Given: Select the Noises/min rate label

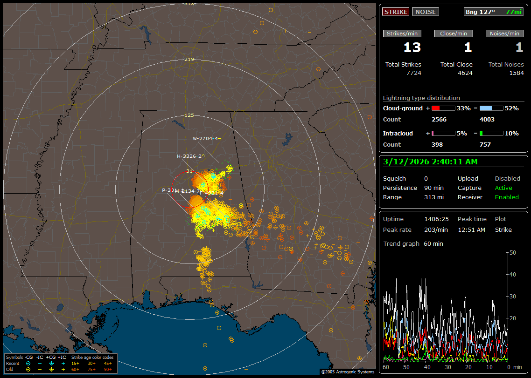Looking at the screenshot, I should coord(504,34).
